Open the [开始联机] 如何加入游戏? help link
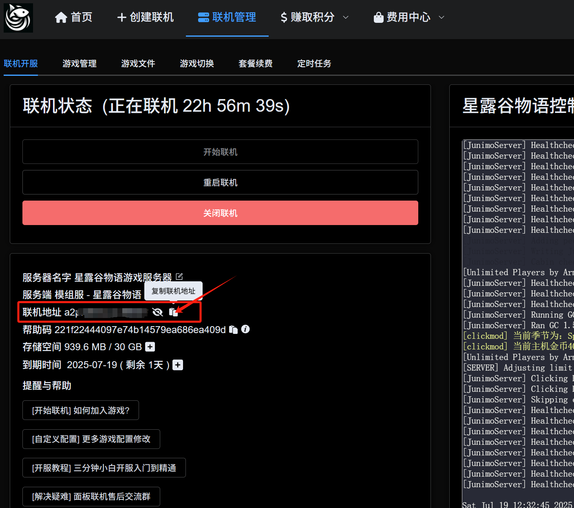The height and width of the screenshot is (508, 574). tap(81, 410)
